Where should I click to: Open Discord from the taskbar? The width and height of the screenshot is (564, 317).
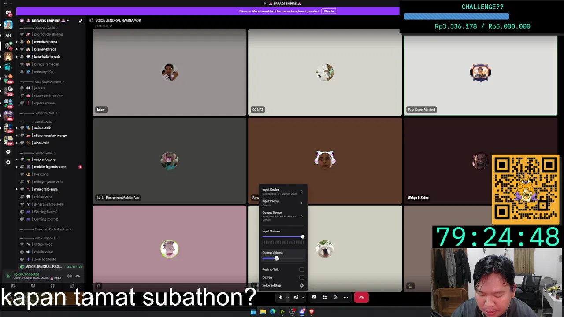[x=302, y=312]
